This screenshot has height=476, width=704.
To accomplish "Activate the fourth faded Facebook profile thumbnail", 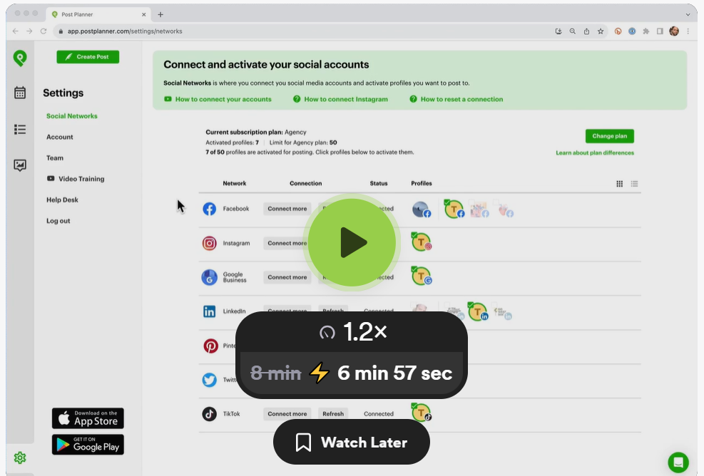I will click(505, 209).
